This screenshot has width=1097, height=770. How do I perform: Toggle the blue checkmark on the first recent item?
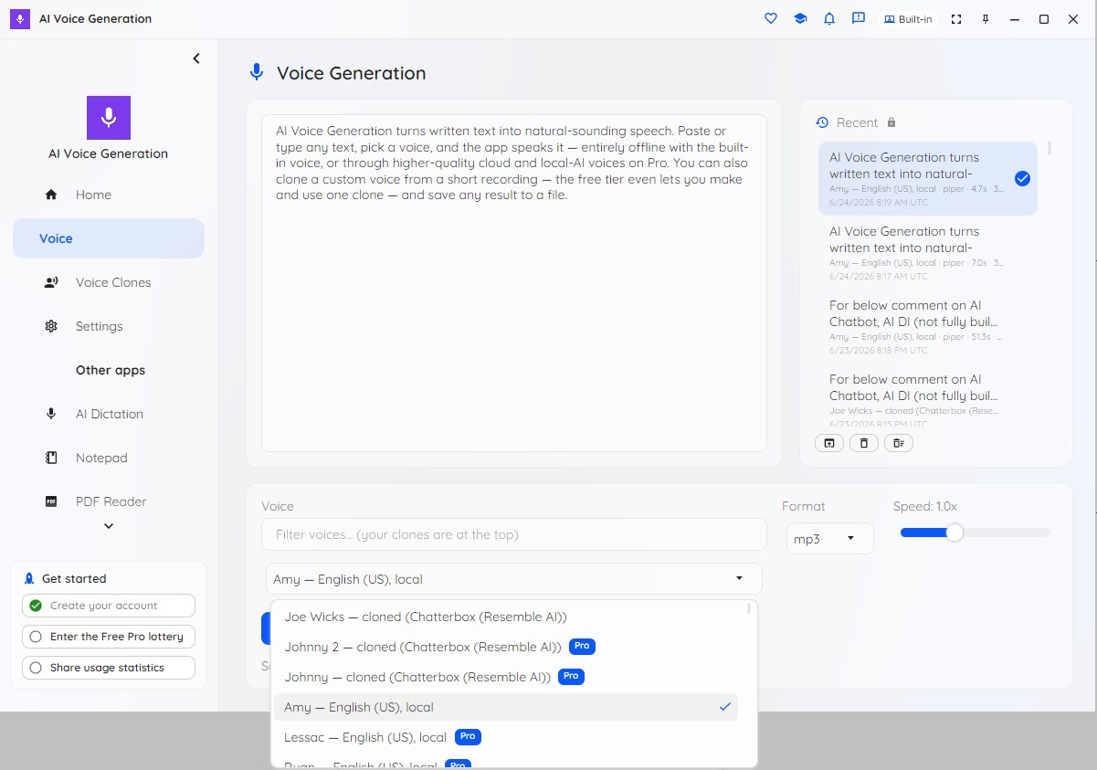(x=1023, y=178)
